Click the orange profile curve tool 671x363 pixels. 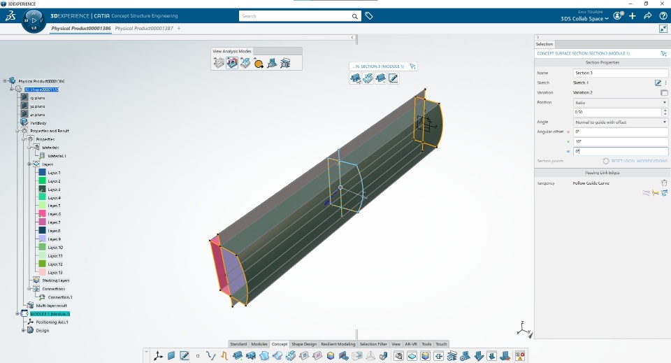pos(224,356)
